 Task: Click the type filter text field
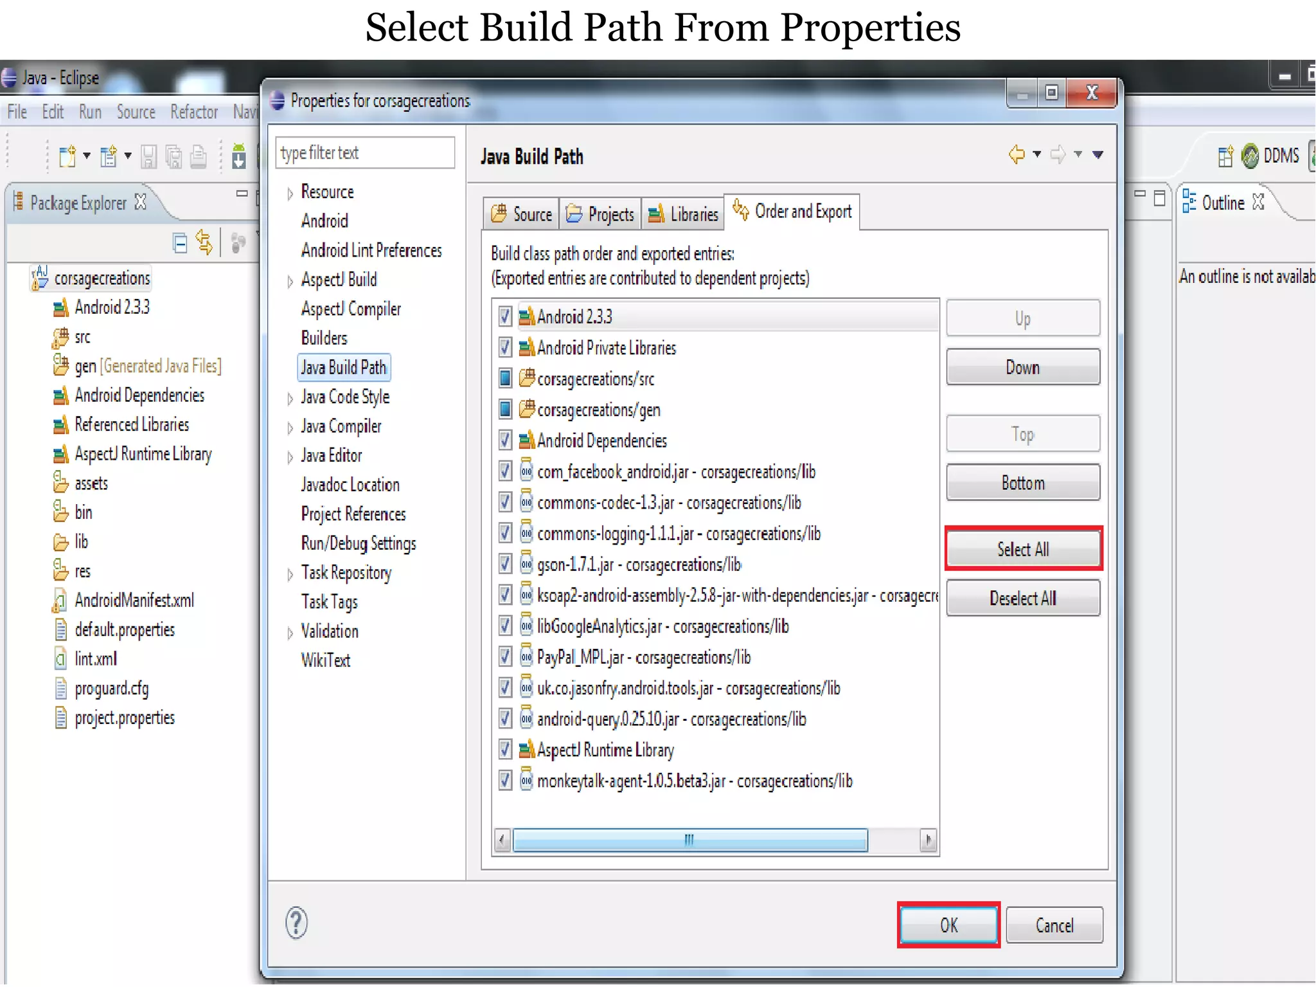coord(365,153)
